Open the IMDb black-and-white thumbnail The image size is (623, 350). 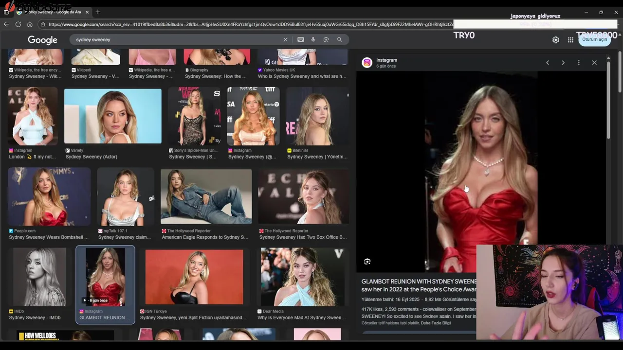point(39,277)
